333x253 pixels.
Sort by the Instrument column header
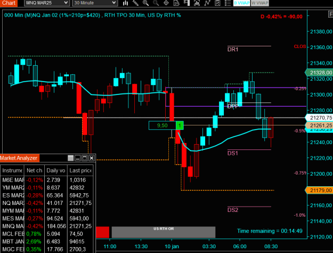point(13,170)
